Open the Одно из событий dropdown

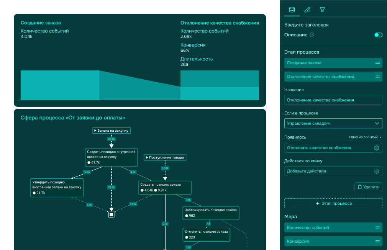click(365, 137)
